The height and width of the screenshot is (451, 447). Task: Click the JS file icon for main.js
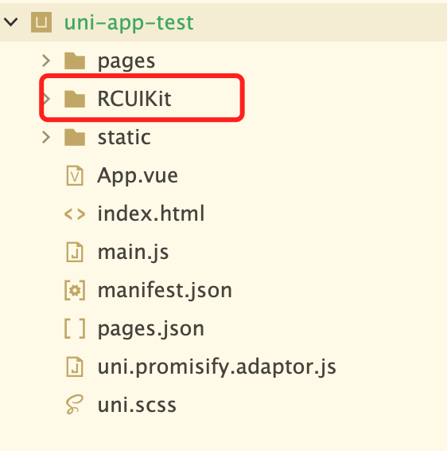(75, 252)
